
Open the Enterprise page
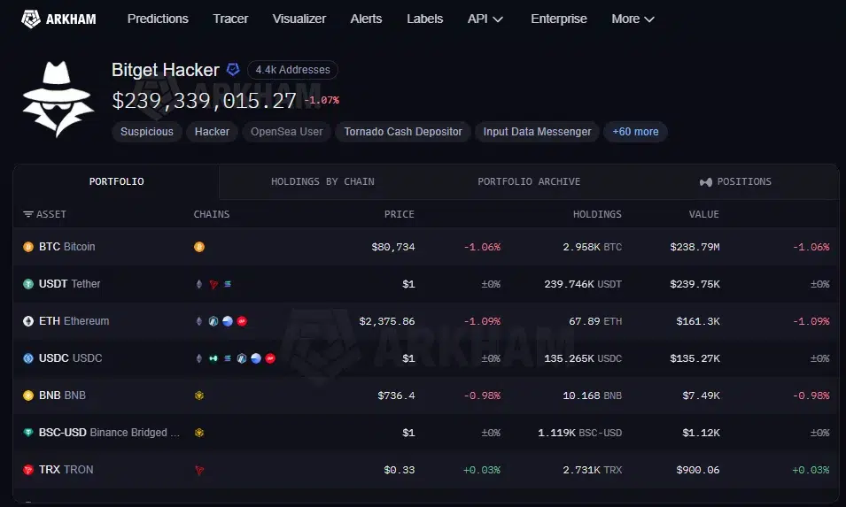coord(558,19)
